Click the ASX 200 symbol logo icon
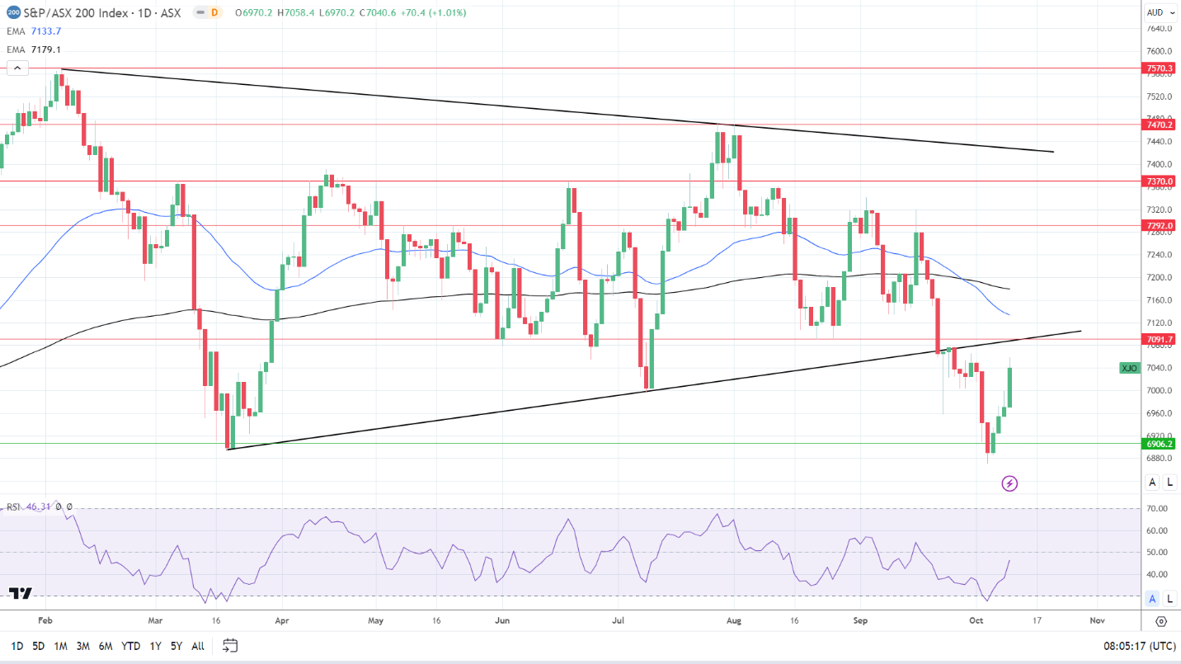This screenshot has width=1181, height=664. 12,12
